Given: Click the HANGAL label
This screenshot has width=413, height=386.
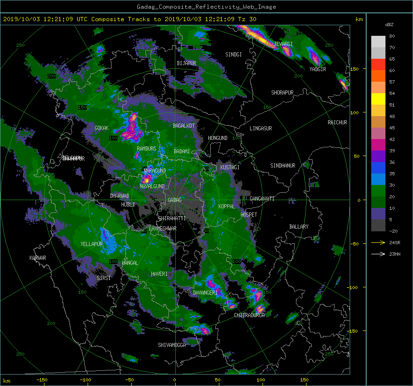Looking at the screenshot, I should tap(130, 263).
